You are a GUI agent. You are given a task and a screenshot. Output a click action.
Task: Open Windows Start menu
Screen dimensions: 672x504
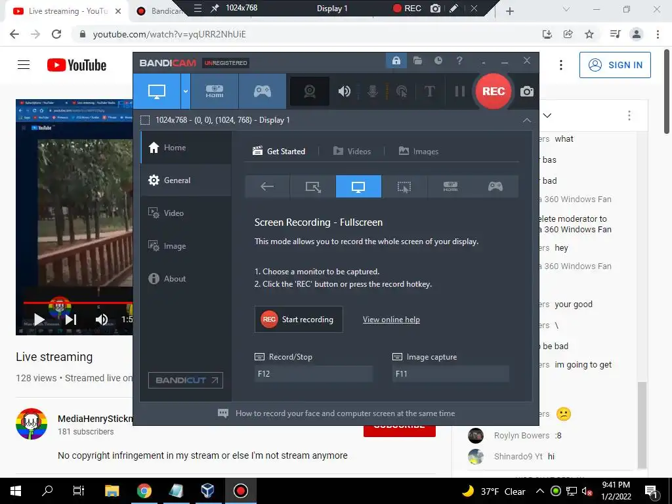pos(16,491)
